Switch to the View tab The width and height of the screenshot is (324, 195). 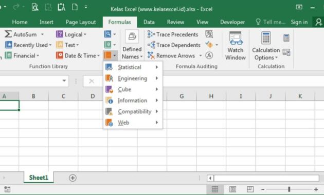pos(202,22)
